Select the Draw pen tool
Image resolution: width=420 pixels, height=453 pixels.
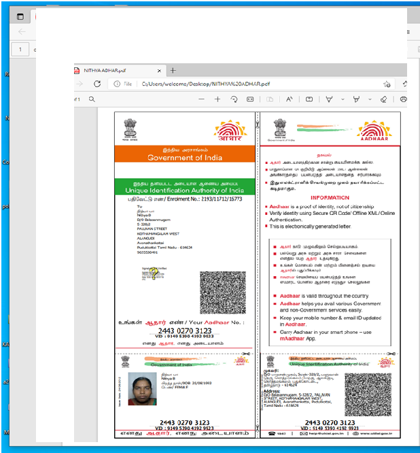pyautogui.click(x=329, y=99)
